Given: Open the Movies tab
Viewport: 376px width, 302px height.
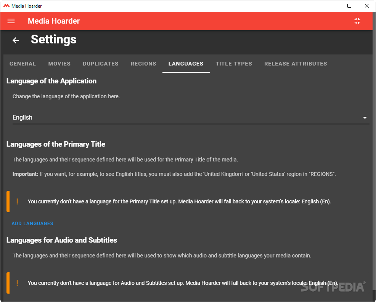Looking at the screenshot, I should click(59, 64).
